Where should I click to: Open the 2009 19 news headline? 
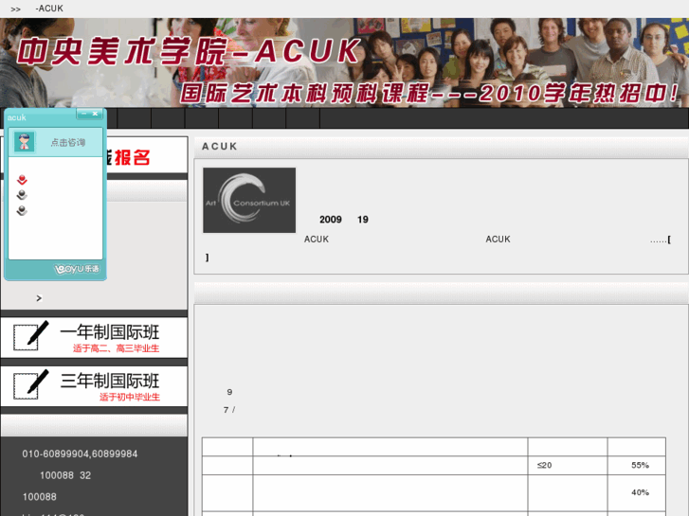(x=344, y=220)
